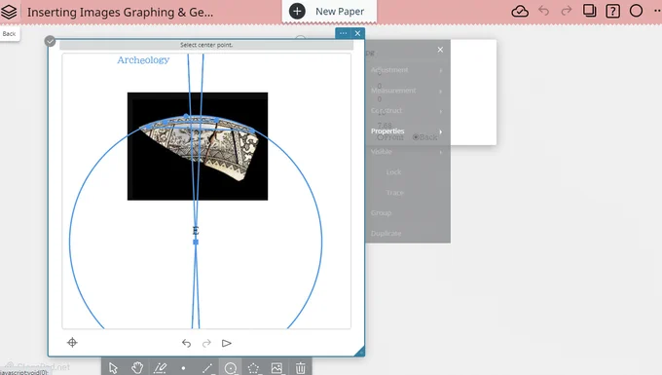Expand the Visible submenu
662x375 pixels.
pyautogui.click(x=407, y=152)
